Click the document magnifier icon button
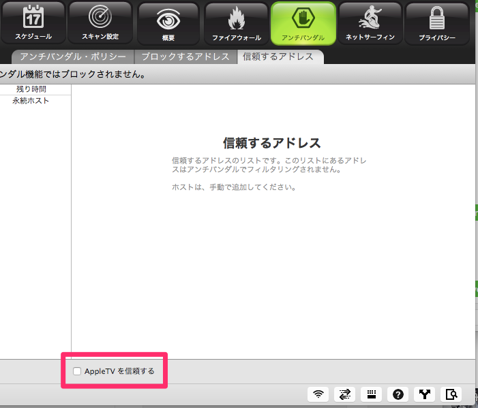Viewport: 478px width, 408px height. [x=451, y=394]
